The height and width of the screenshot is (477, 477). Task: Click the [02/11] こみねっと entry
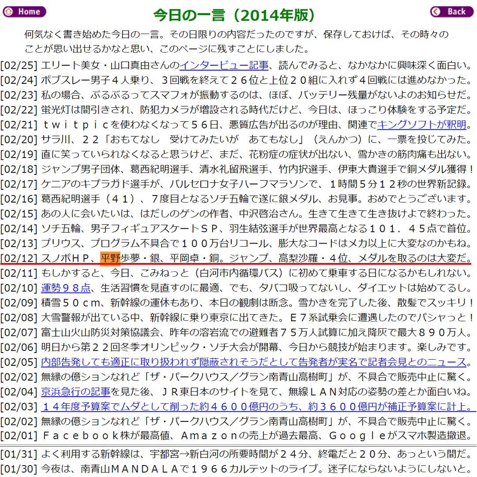236,273
